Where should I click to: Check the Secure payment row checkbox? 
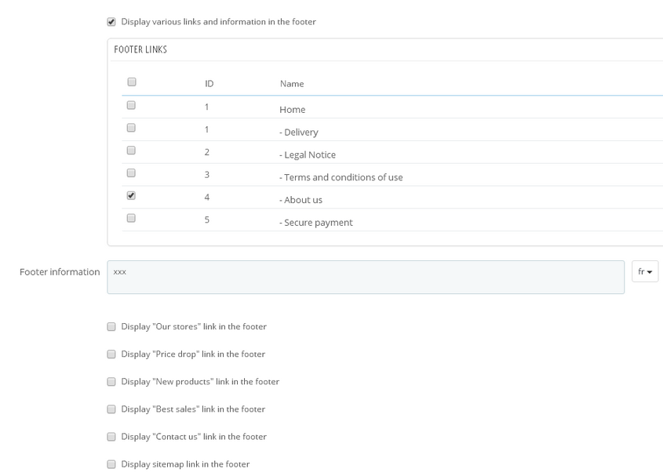point(131,218)
